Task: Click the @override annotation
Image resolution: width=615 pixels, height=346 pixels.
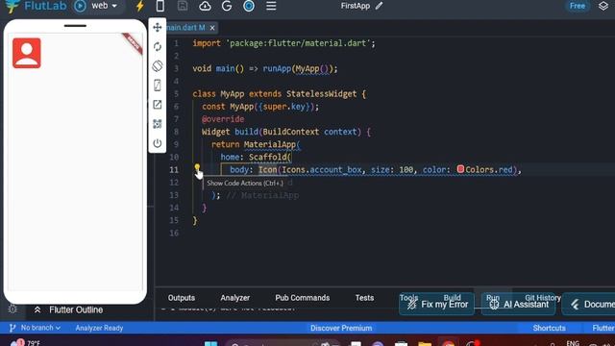Action: pos(223,119)
